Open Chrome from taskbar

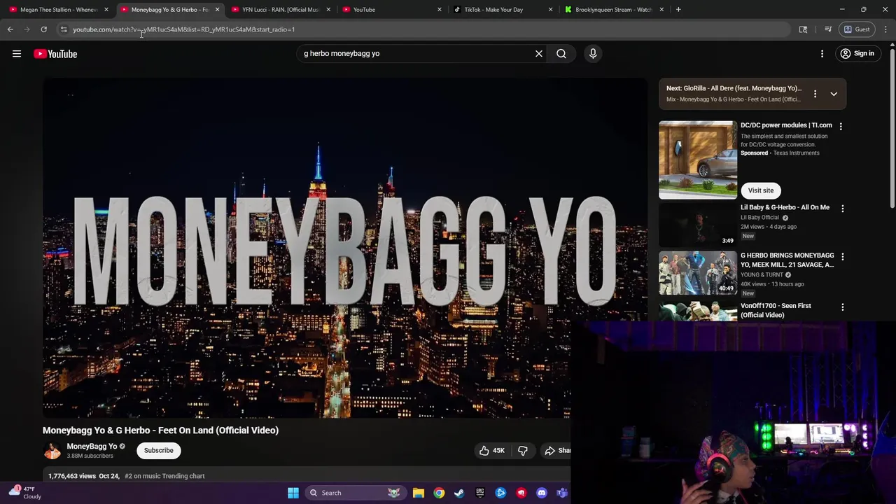(439, 493)
